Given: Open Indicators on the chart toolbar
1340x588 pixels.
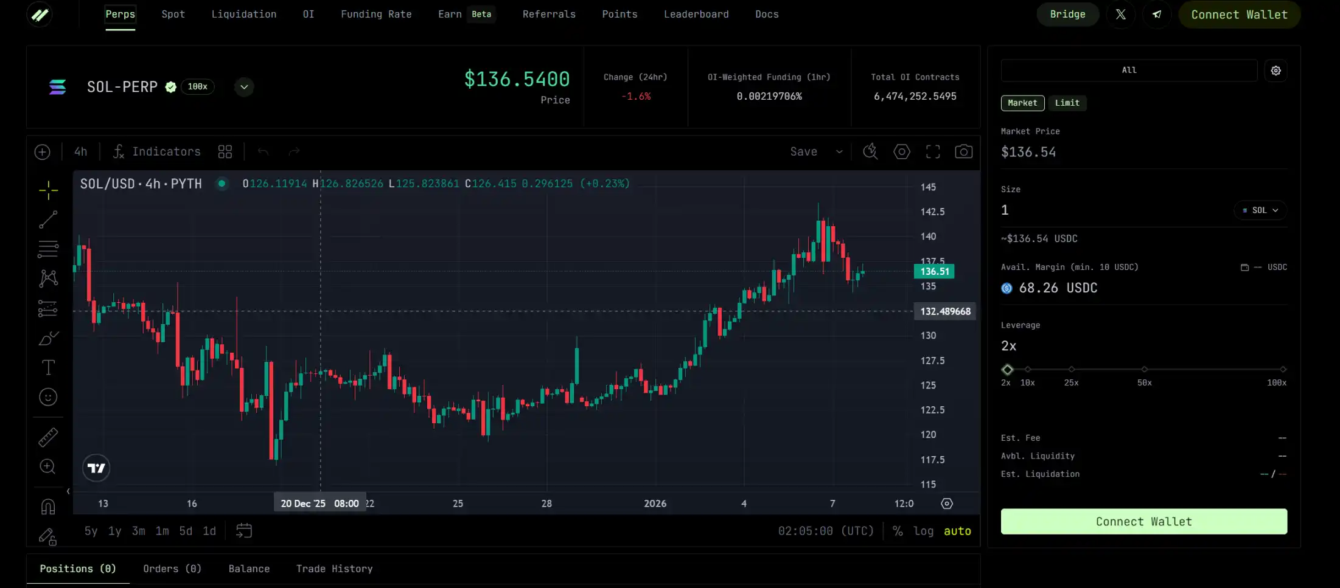Looking at the screenshot, I should (156, 151).
